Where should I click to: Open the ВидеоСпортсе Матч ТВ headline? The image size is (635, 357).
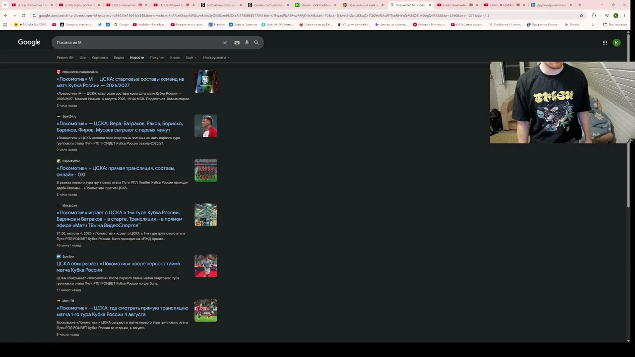[x=120, y=219]
